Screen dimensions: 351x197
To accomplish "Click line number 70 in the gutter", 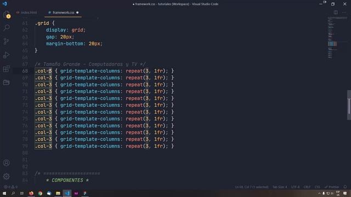I will pos(25,85).
